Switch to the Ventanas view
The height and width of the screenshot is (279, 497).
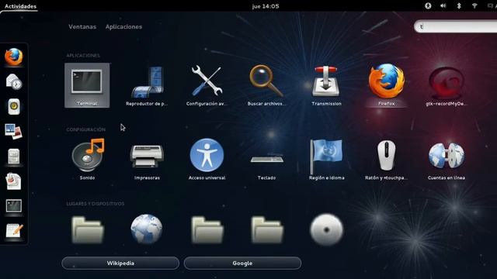(82, 27)
